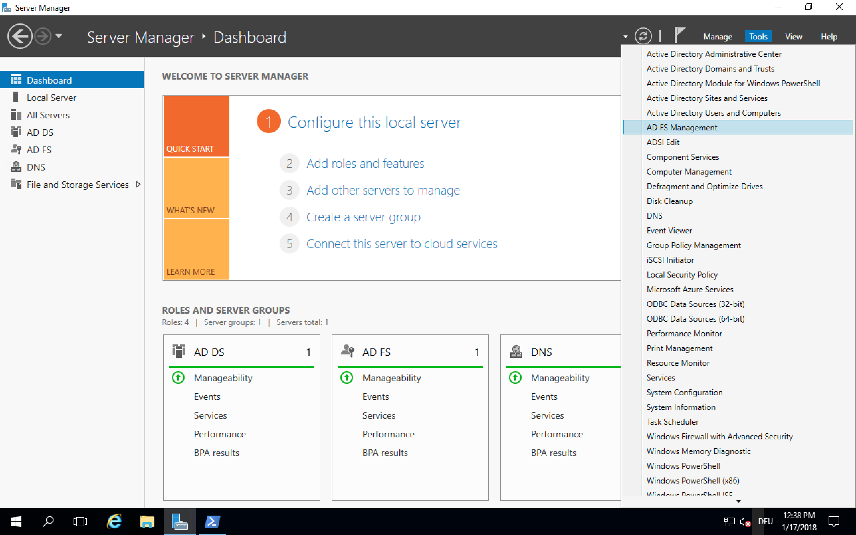856x535 pixels.
Task: Click the Tools menu scroll-down arrow
Action: 739,501
